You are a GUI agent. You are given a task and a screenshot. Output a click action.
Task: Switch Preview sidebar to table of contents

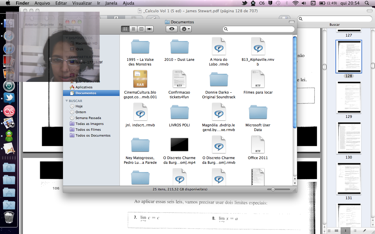click(x=355, y=231)
